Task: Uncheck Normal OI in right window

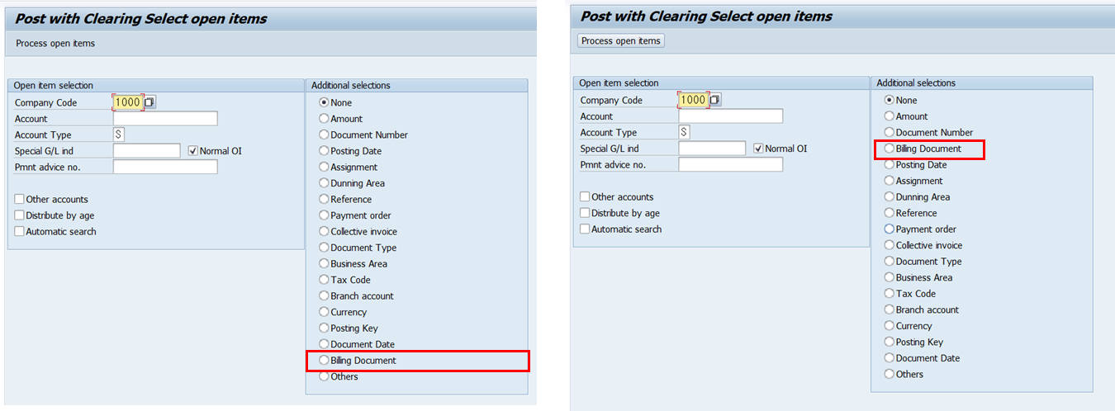Action: [758, 149]
